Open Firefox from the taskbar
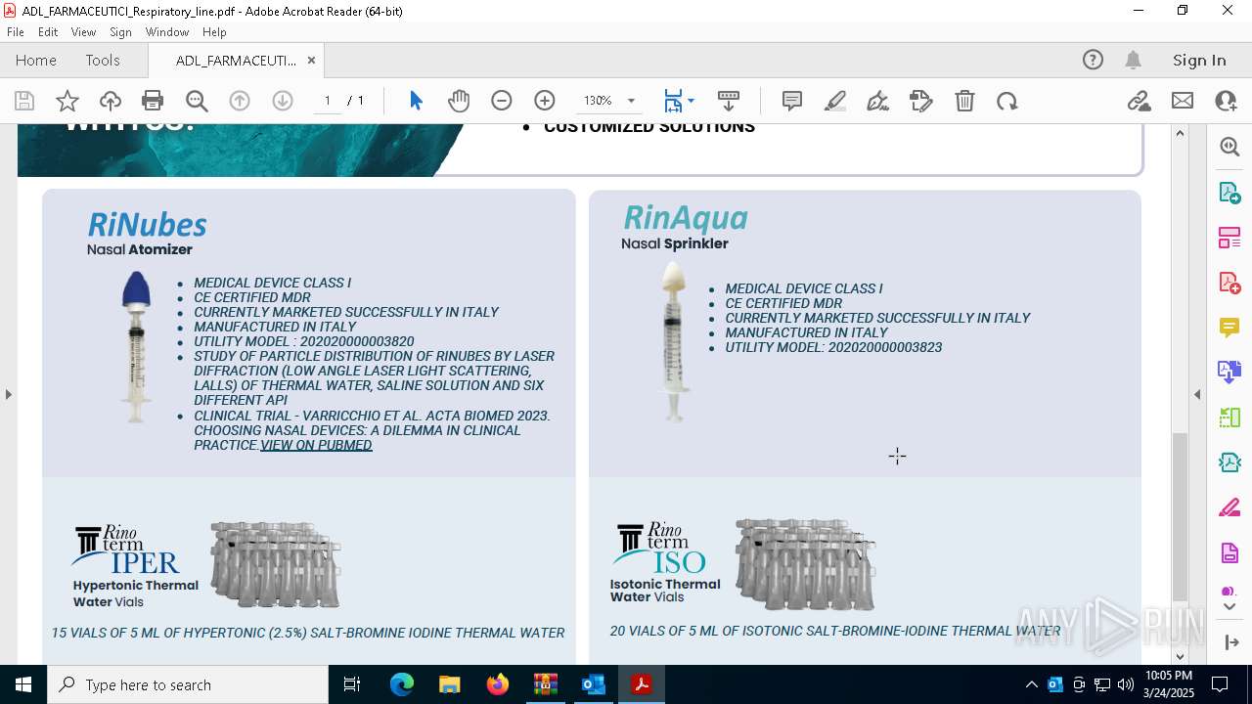The width and height of the screenshot is (1252, 704). tap(498, 684)
